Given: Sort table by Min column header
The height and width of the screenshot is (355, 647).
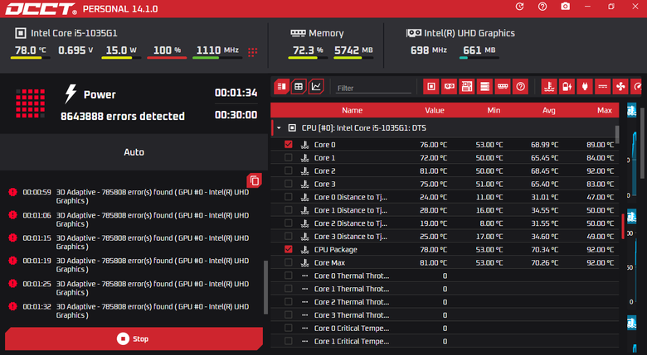Looking at the screenshot, I should (494, 110).
